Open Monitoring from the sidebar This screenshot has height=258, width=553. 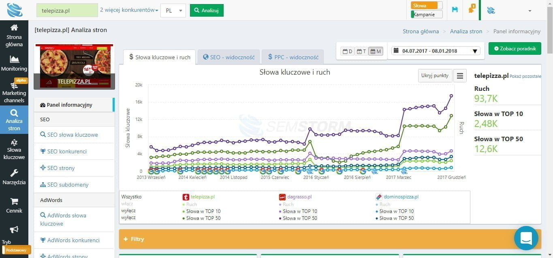pyautogui.click(x=14, y=63)
